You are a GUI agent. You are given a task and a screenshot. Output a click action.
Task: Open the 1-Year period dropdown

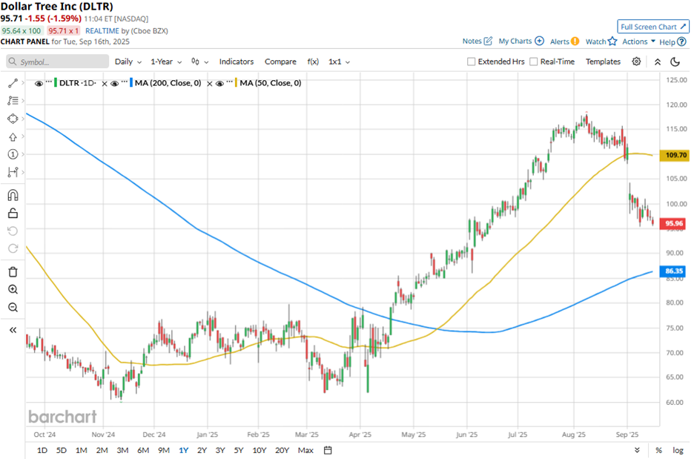(x=166, y=62)
